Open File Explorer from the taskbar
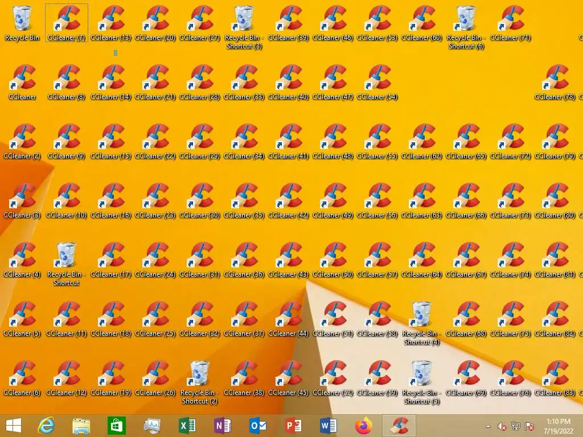Viewport: 583px width, 437px height. click(81, 426)
